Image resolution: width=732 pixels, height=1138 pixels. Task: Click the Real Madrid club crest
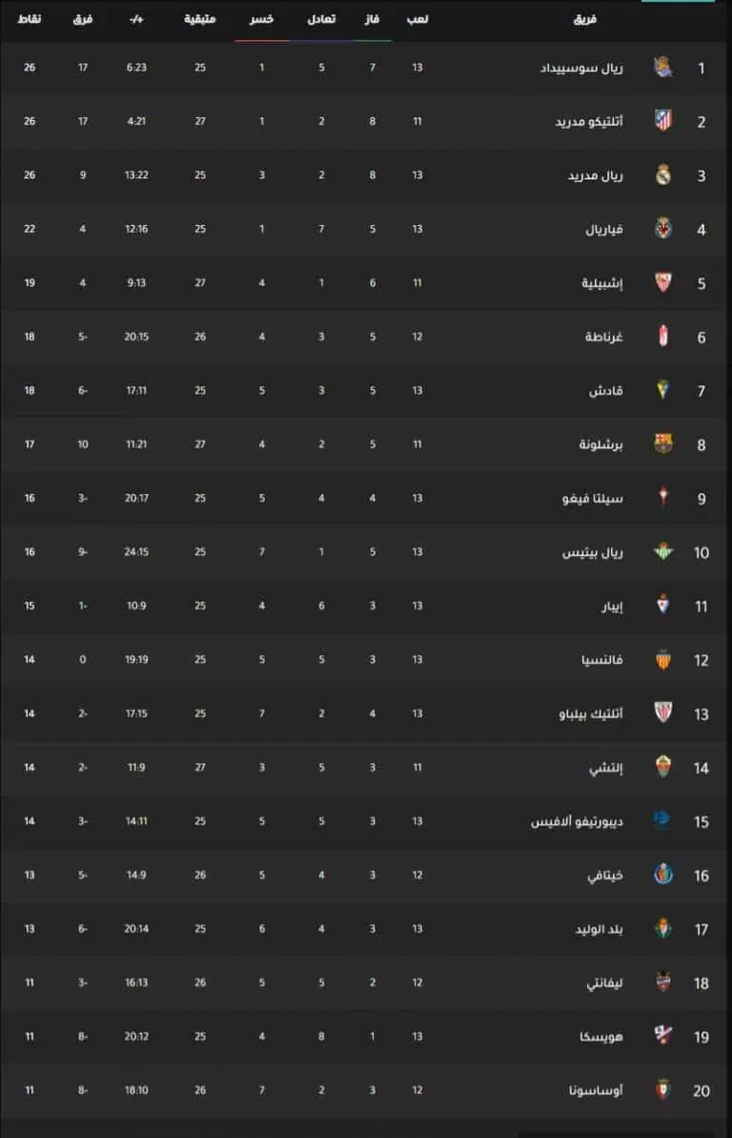point(663,175)
